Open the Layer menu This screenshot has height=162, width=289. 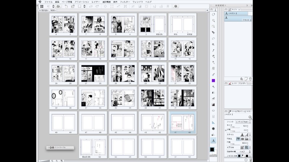96,2
